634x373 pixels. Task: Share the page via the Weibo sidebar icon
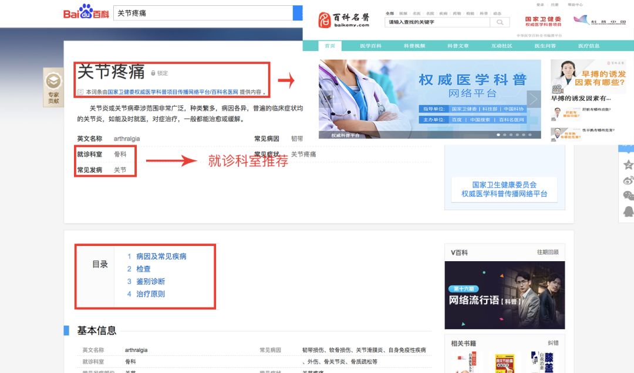tap(628, 180)
